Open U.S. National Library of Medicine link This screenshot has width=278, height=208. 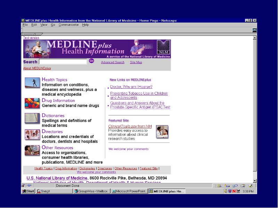pos(57,178)
